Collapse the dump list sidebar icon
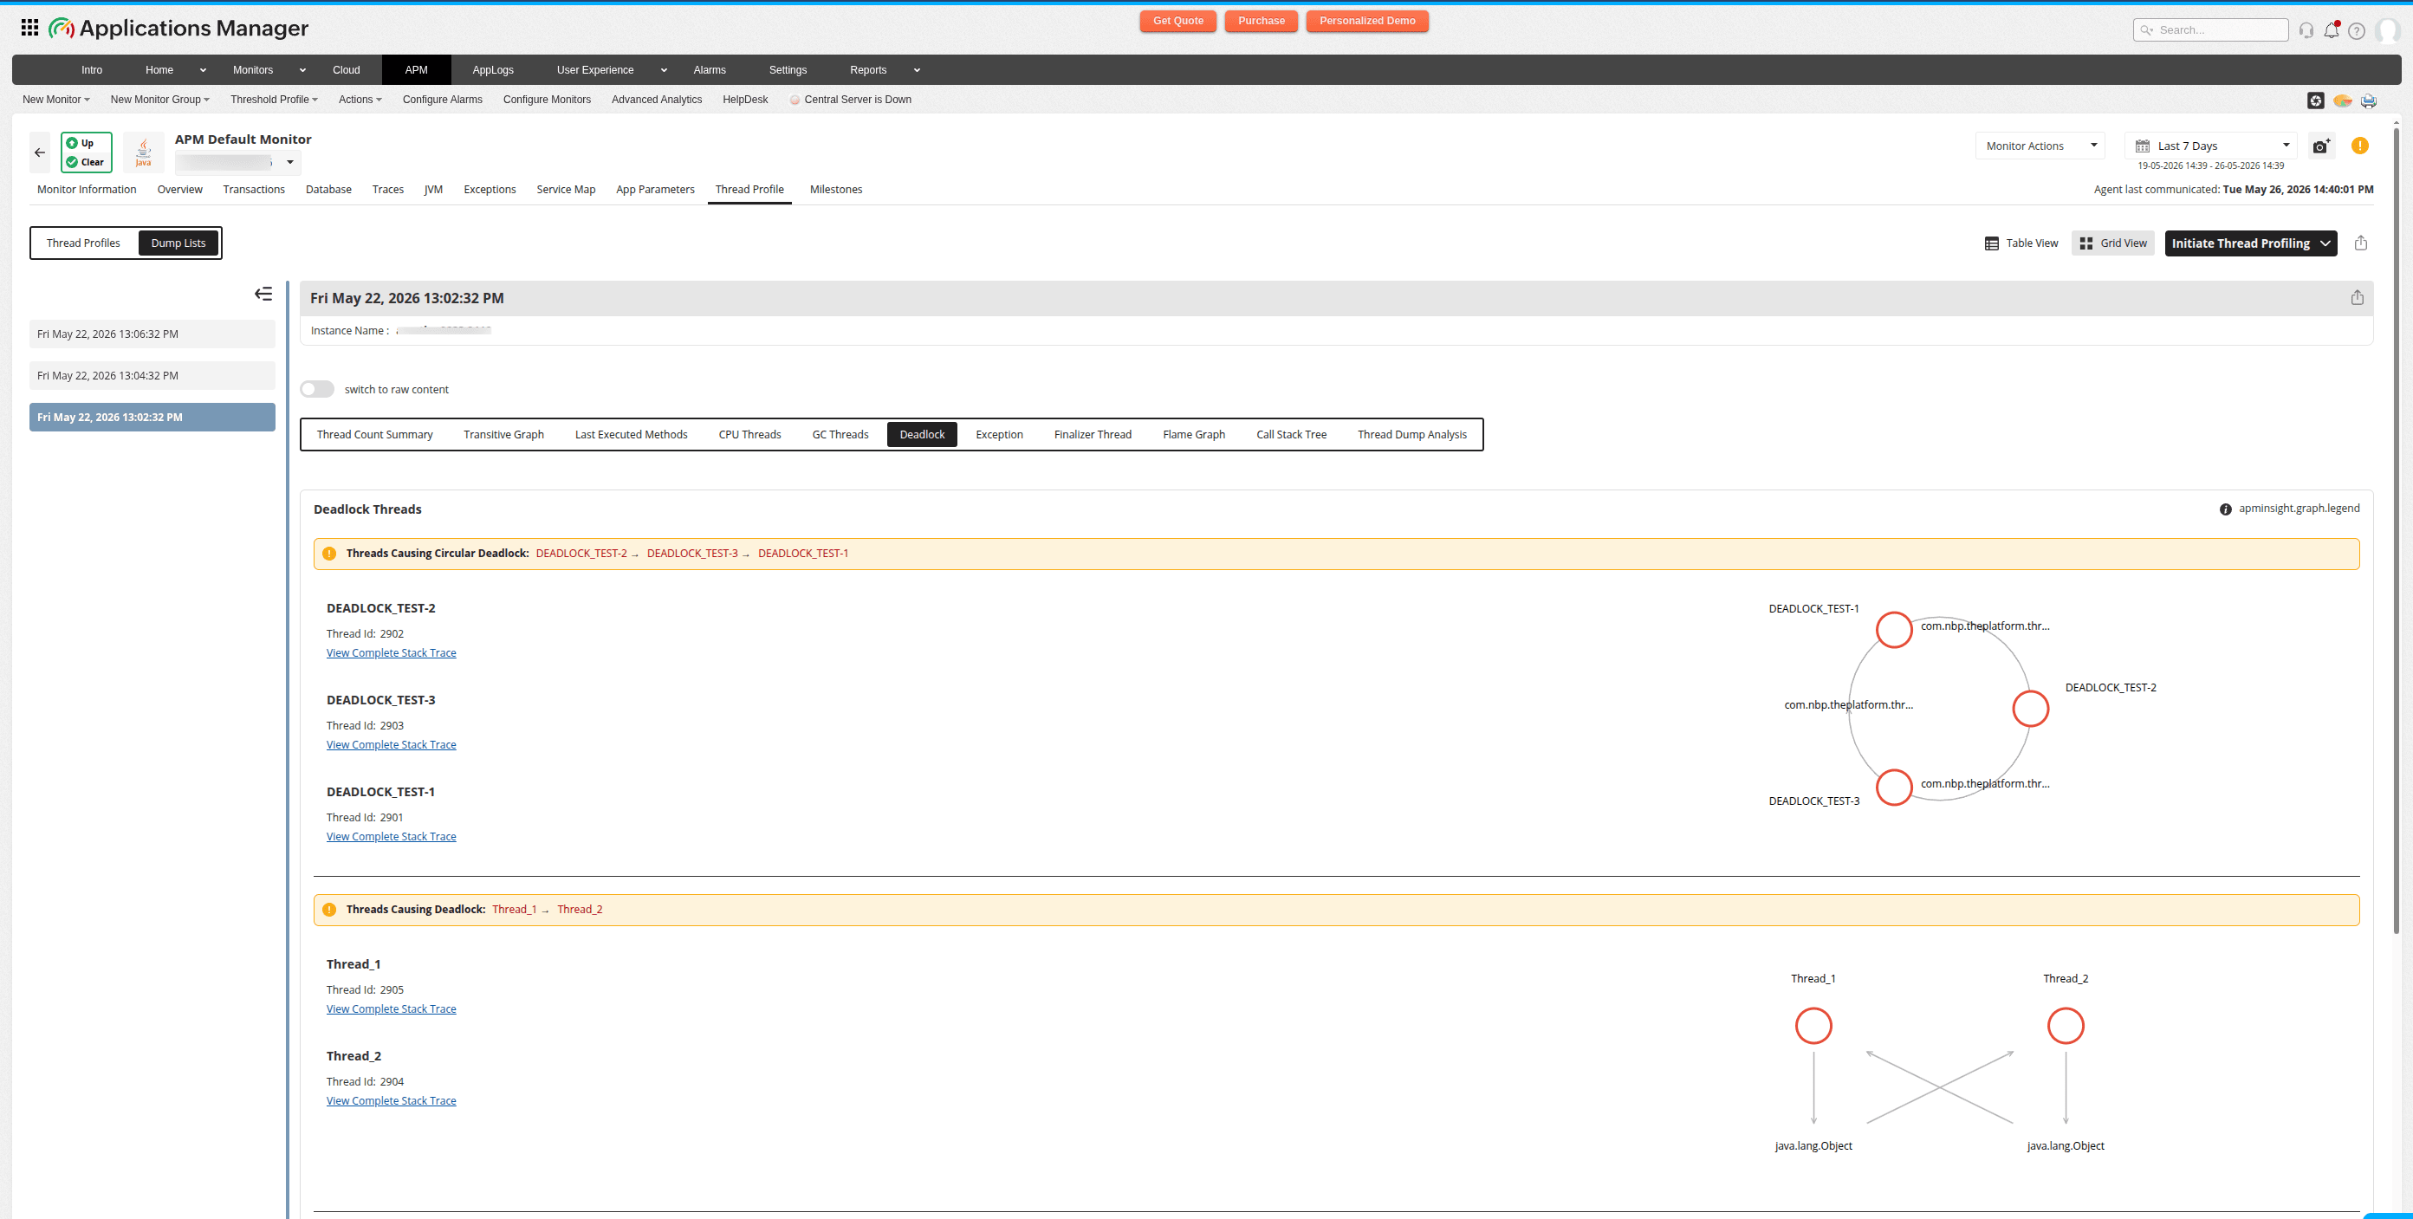The width and height of the screenshot is (2413, 1219). point(263,295)
